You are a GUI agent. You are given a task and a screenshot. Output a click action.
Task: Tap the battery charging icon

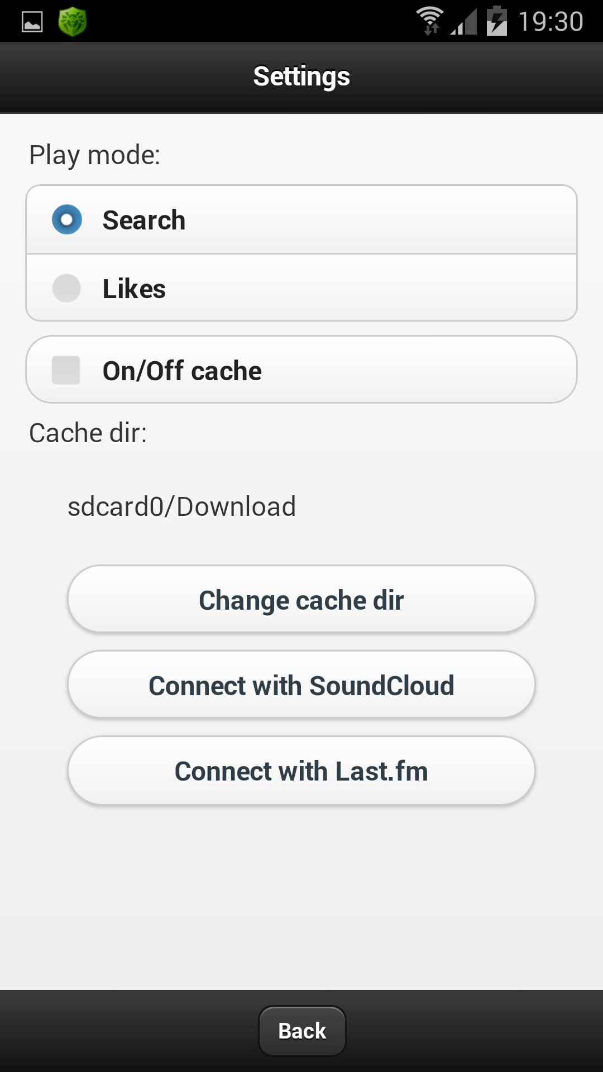point(496,21)
